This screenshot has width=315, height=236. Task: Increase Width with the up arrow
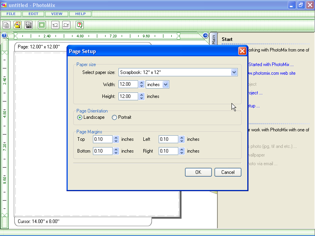tap(141, 83)
